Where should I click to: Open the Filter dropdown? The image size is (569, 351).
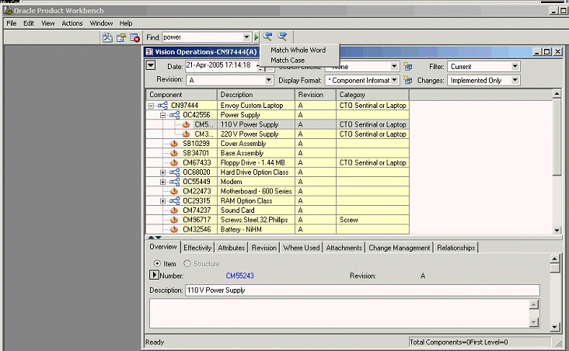[x=515, y=66]
